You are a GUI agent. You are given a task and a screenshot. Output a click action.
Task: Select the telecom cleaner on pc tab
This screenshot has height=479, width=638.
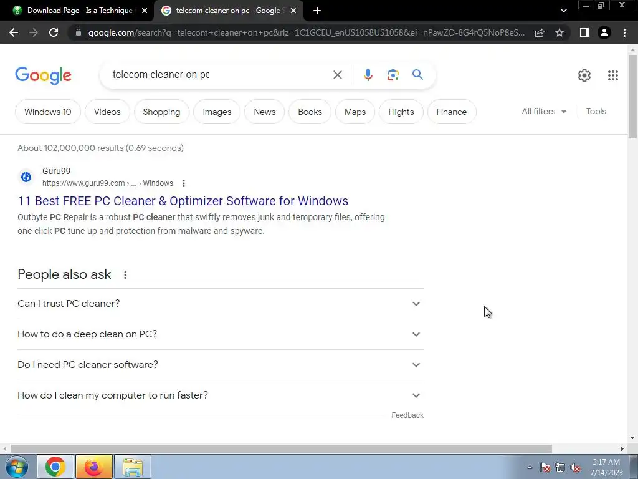pos(228,11)
